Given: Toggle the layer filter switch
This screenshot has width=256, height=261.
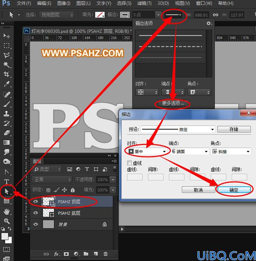Looking at the screenshot, I should click(x=115, y=169).
